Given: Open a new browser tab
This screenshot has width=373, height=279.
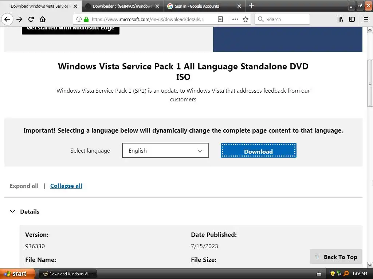Looking at the screenshot, I should [x=251, y=6].
